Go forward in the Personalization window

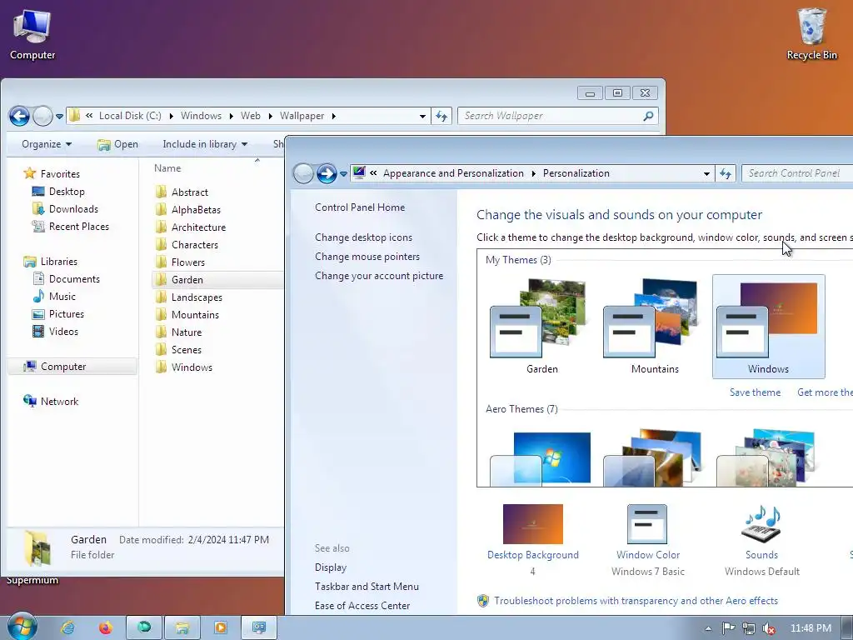click(327, 173)
